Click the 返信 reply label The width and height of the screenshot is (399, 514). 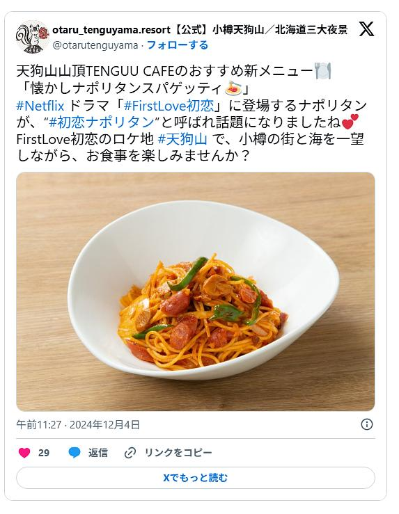(x=97, y=453)
